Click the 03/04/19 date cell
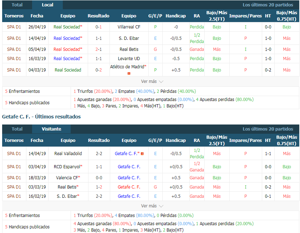Viewport: 300px width, 233px height. click(x=37, y=167)
